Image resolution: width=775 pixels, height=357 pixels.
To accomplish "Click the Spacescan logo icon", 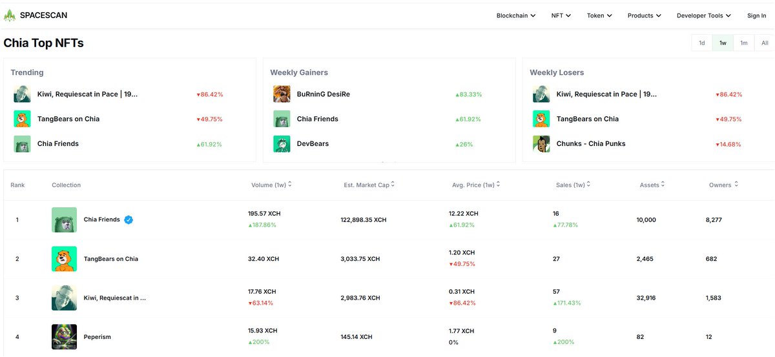I will point(10,15).
